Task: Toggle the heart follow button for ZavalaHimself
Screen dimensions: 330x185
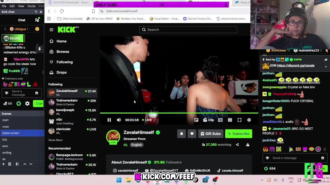Action: [x=192, y=134]
